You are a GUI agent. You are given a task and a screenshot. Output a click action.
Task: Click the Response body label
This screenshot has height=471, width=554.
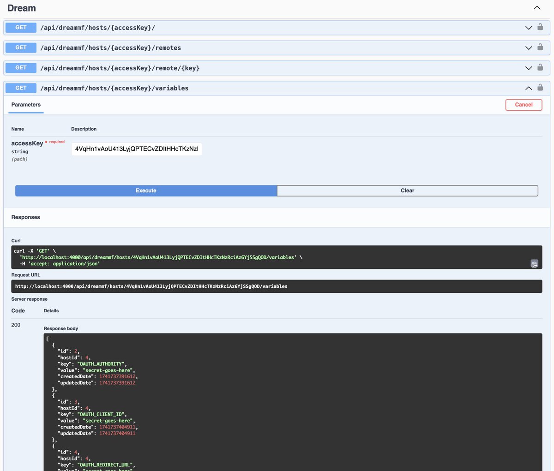pyautogui.click(x=61, y=328)
